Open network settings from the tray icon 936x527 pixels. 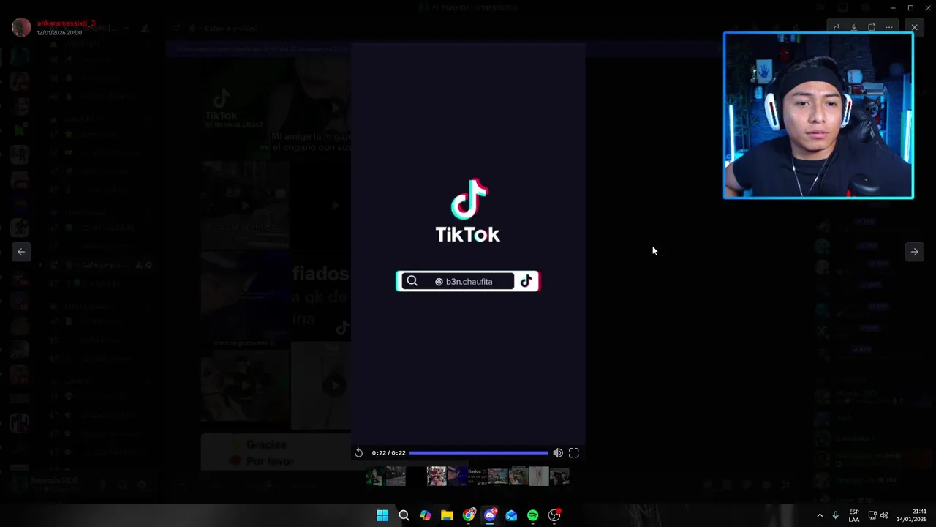872,515
